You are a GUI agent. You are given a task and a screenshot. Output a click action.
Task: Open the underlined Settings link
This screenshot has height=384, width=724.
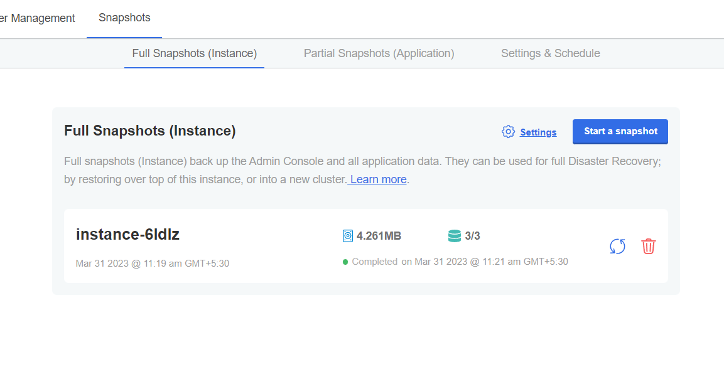[x=538, y=132]
